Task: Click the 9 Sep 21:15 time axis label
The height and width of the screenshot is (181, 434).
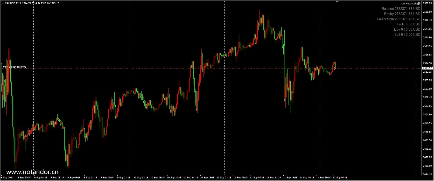Action: point(124,178)
